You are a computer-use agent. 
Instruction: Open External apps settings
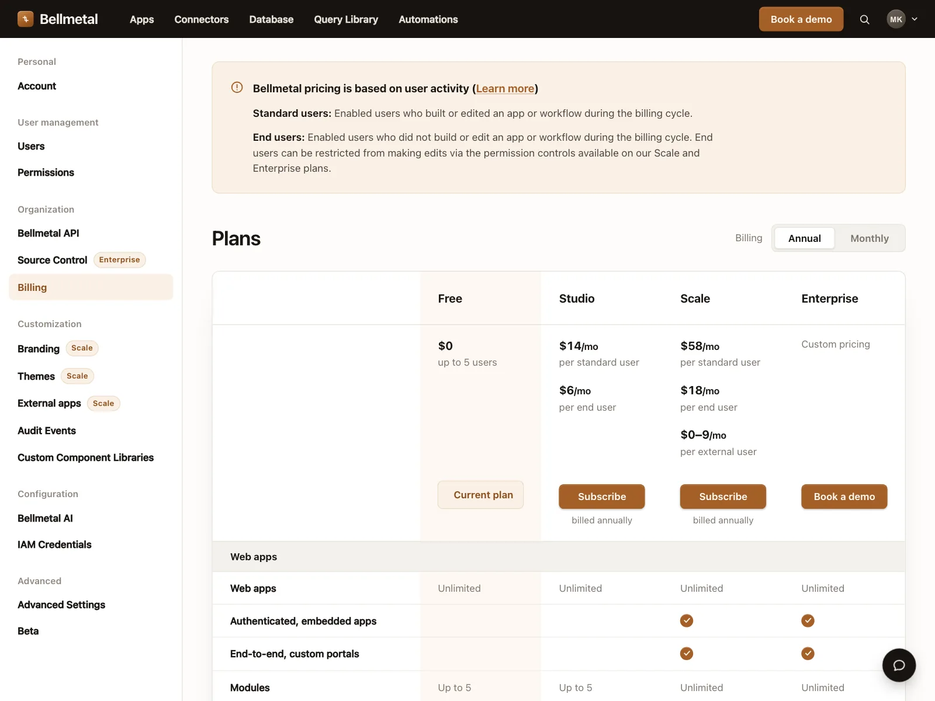(49, 403)
